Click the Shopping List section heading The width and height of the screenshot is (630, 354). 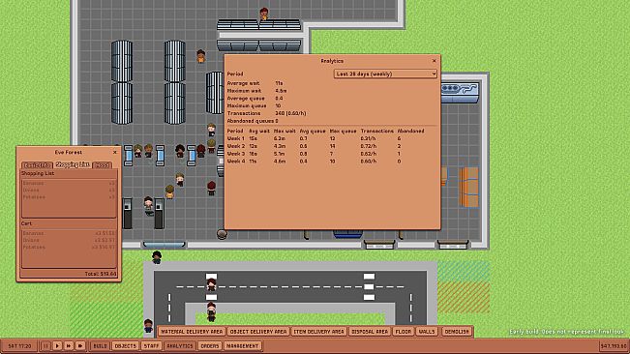click(x=38, y=173)
